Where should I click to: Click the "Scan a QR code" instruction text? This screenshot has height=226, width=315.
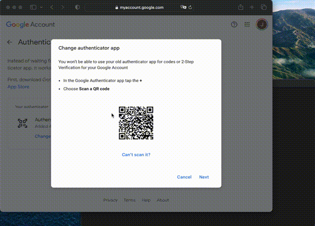[94, 89]
